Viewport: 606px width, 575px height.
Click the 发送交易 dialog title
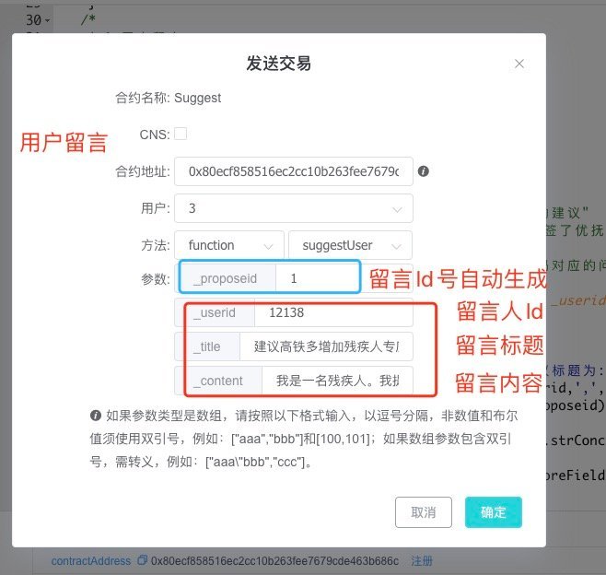(279, 64)
